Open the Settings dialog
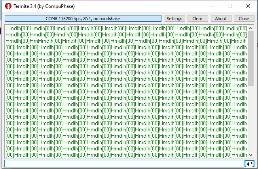The width and height of the screenshot is (258, 169). (175, 19)
